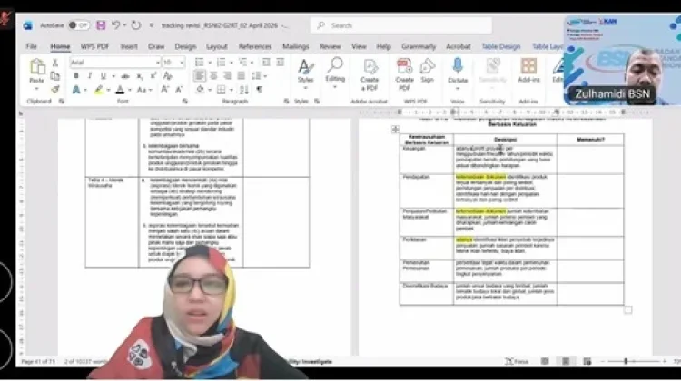Image resolution: width=681 pixels, height=381 pixels.
Task: Toggle Justify alignment
Action: (241, 76)
